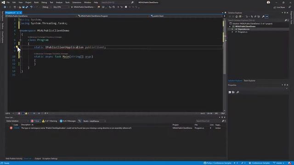Image resolution: width=294 pixels, height=165 pixels.
Task: Click the Alphabetical icon in Properties panel
Action: [x=233, y=92]
